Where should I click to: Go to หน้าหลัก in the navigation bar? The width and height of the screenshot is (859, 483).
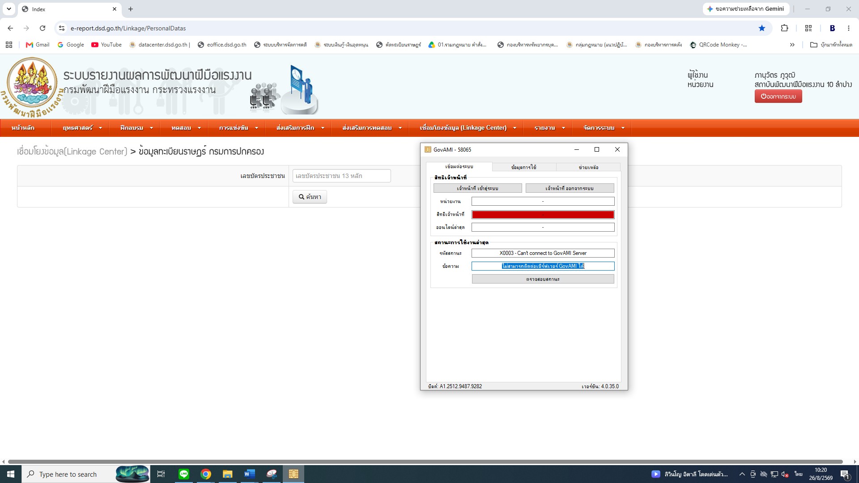(x=23, y=128)
